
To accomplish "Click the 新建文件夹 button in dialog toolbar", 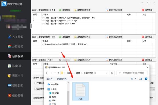I will pos(62,79).
